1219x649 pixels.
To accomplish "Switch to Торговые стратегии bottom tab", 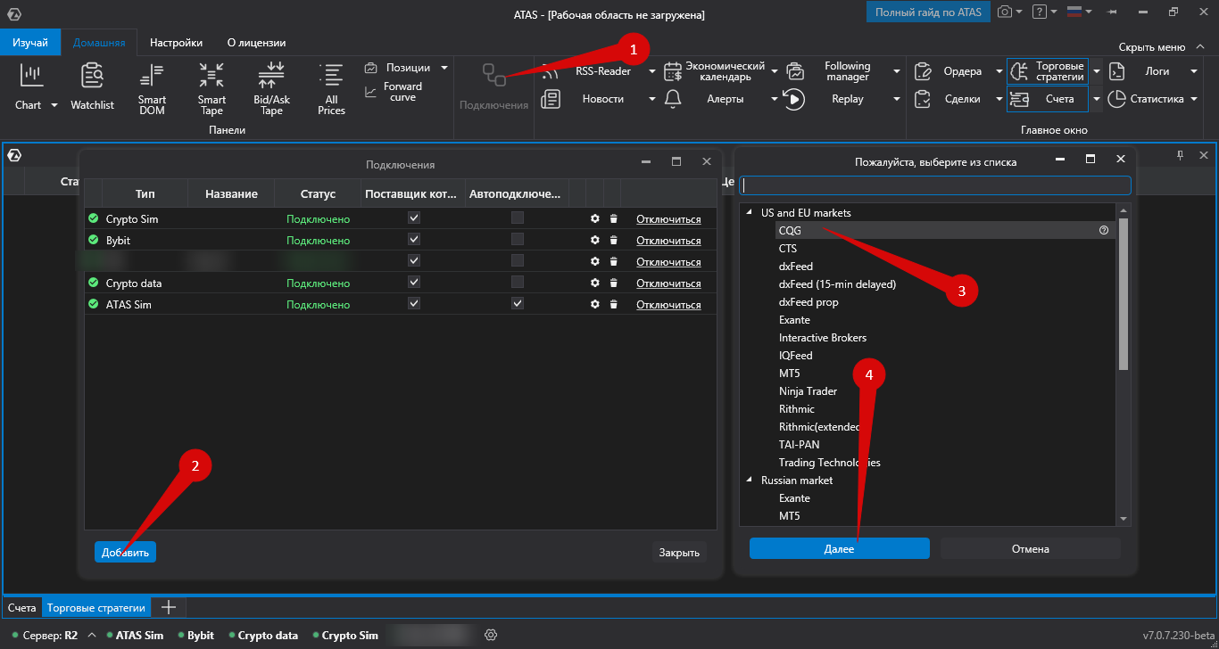I will tap(96, 608).
